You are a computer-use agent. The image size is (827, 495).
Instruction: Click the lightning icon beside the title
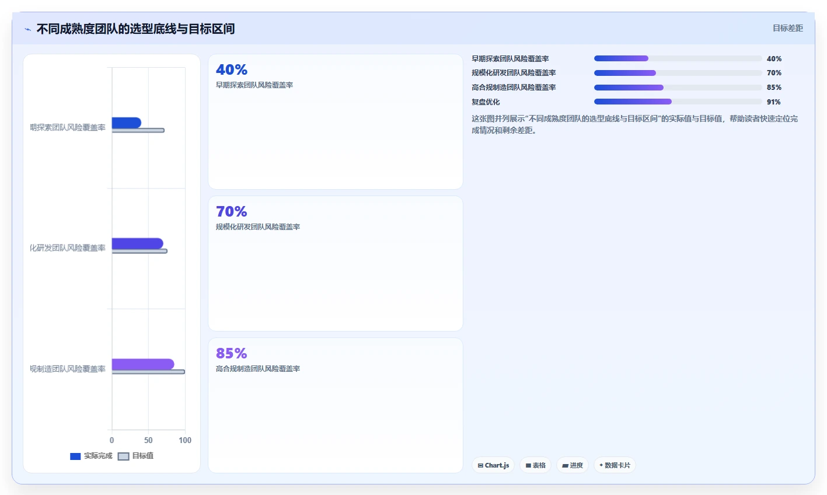[27, 29]
